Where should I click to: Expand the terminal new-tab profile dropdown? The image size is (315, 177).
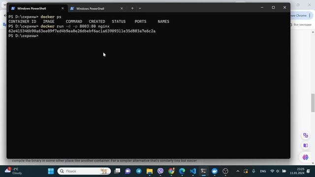(140, 8)
